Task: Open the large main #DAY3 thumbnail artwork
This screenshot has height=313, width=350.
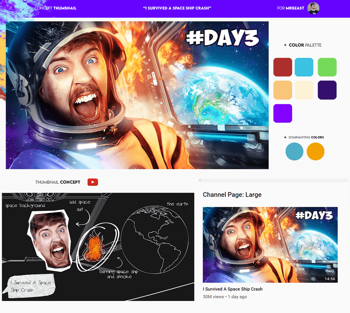Action: coord(137,95)
